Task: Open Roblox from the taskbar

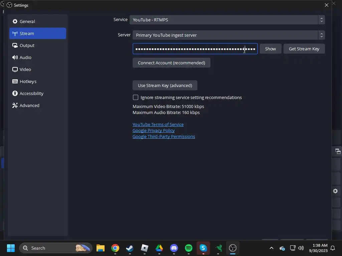Action: click(145, 248)
